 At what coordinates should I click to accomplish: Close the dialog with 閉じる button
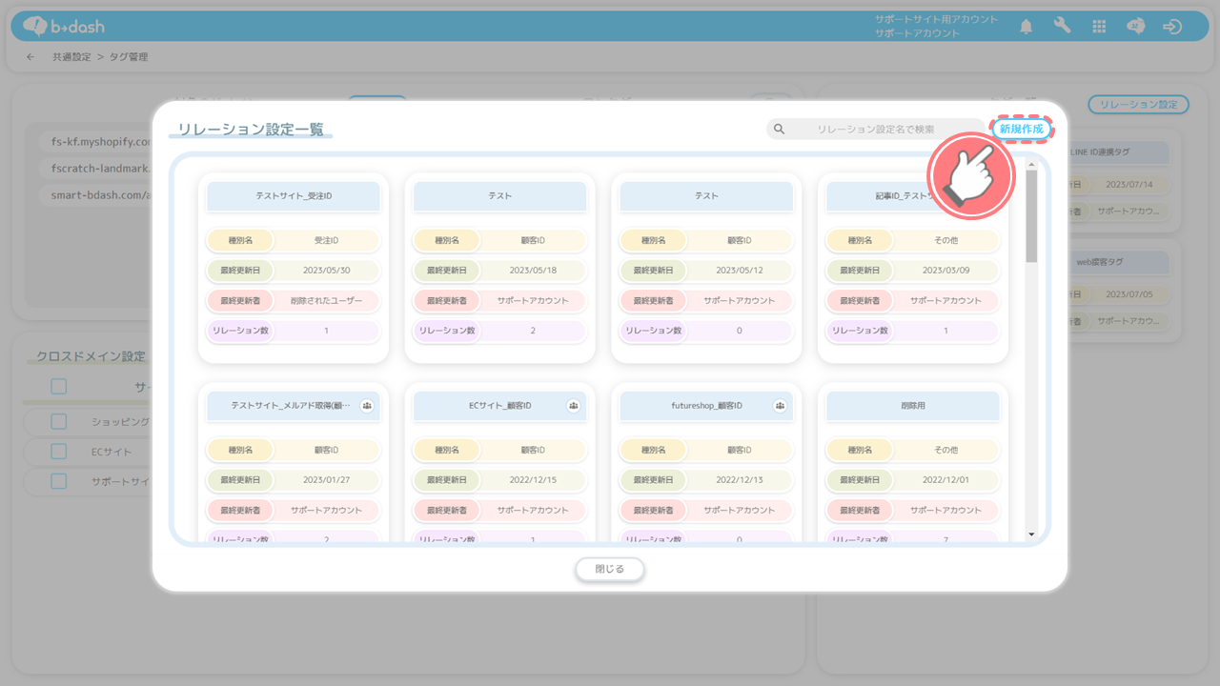point(610,569)
